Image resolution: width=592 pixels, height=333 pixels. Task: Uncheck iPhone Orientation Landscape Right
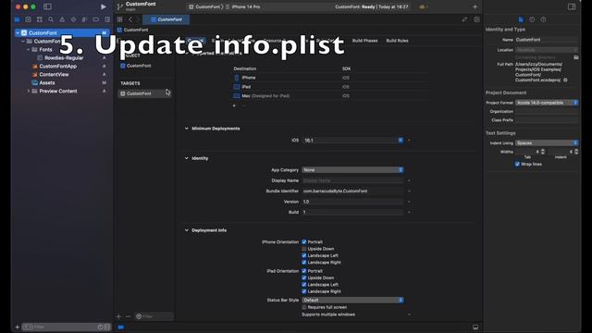[x=304, y=263]
